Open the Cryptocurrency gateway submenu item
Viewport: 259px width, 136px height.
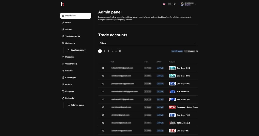pyautogui.click(x=78, y=50)
